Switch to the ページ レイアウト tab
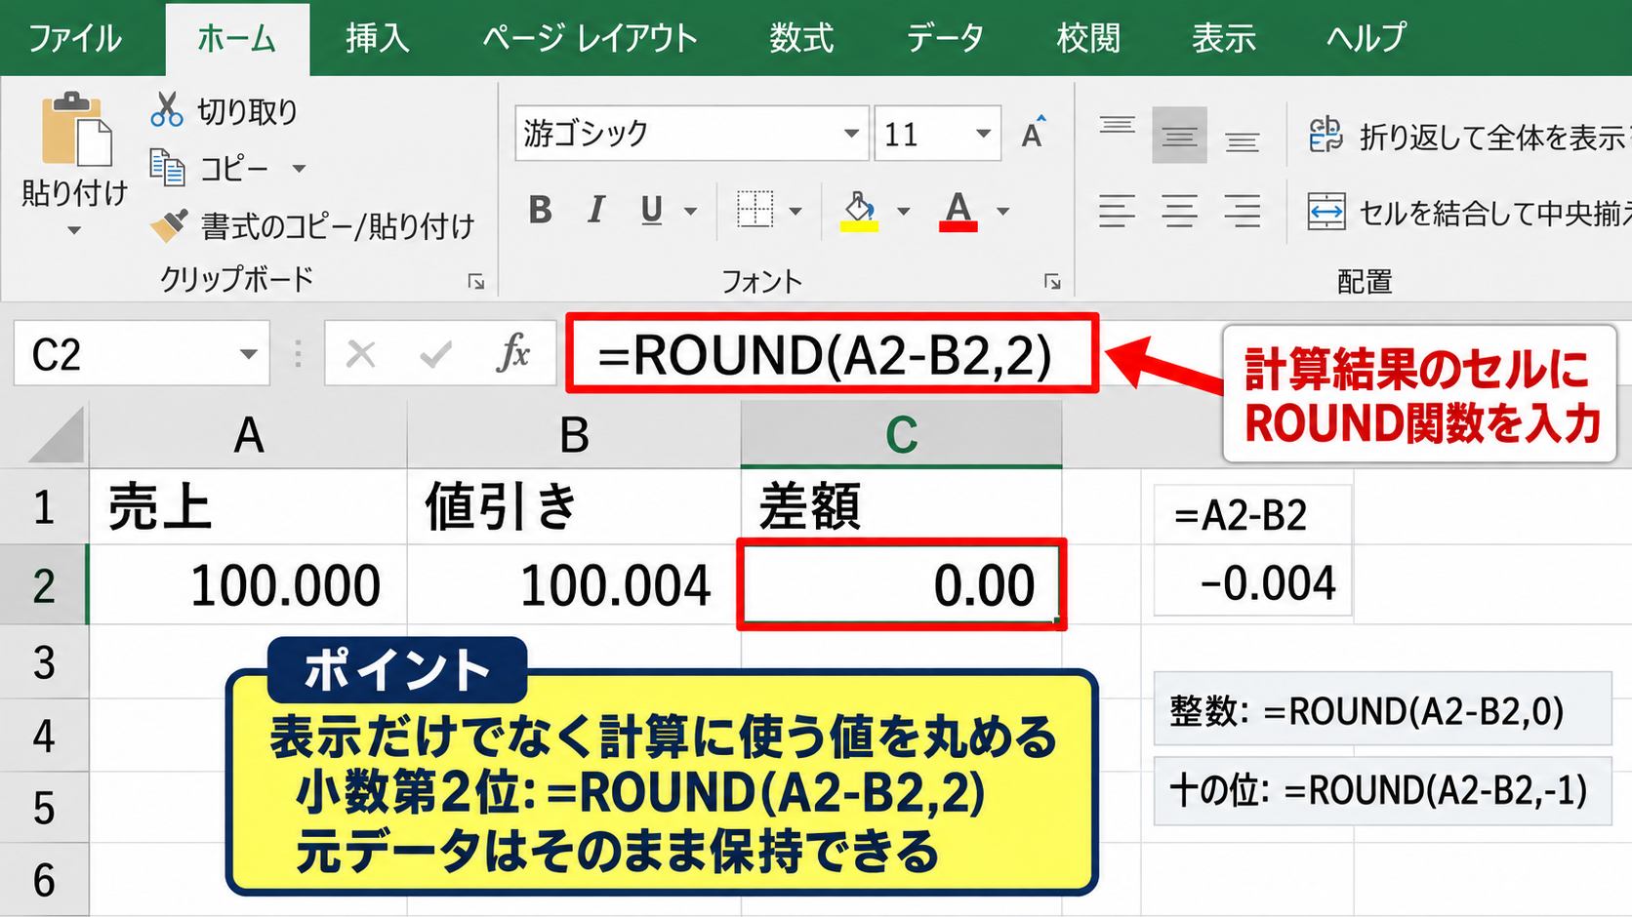 coord(591,38)
